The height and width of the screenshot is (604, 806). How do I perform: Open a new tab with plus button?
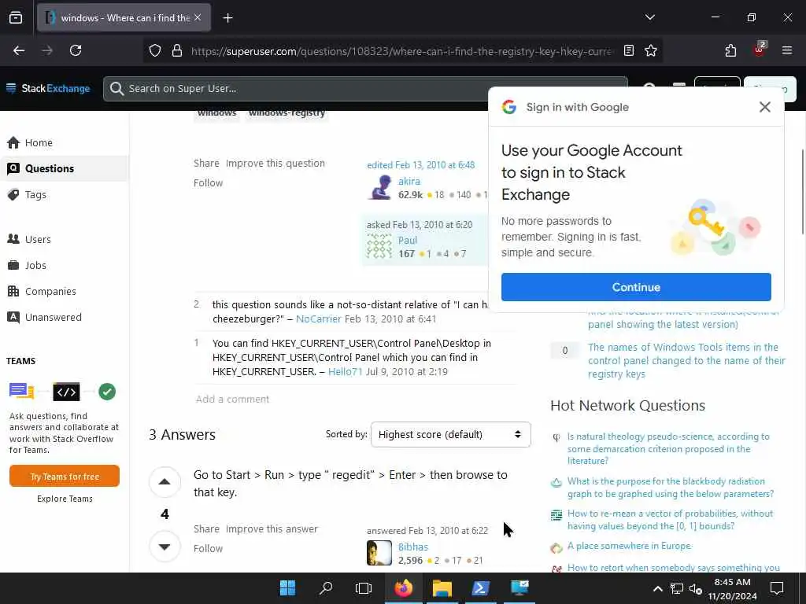pos(227,18)
